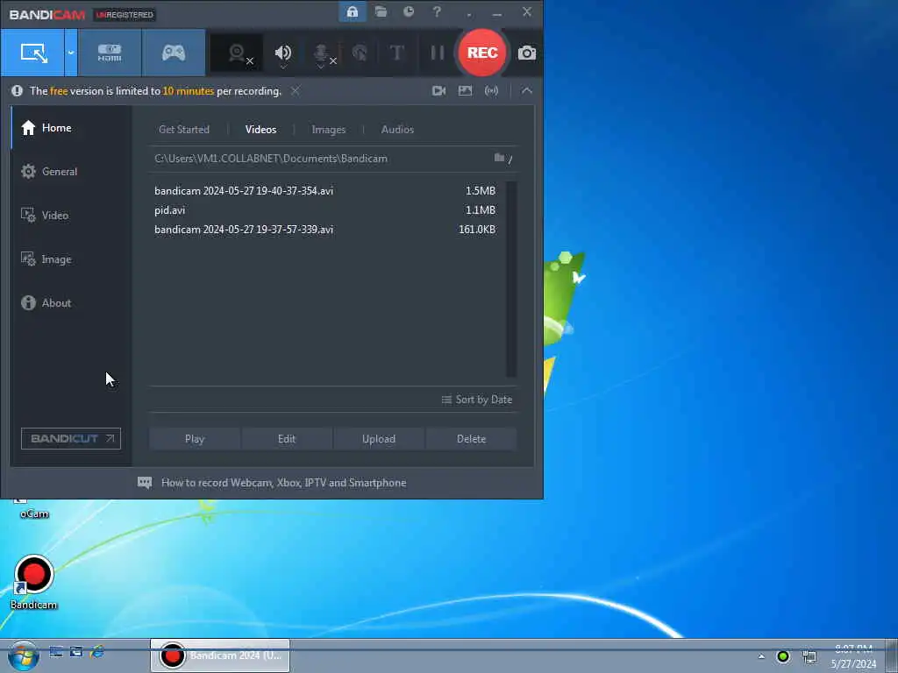
Task: Click the pause recording button
Action: (437, 53)
